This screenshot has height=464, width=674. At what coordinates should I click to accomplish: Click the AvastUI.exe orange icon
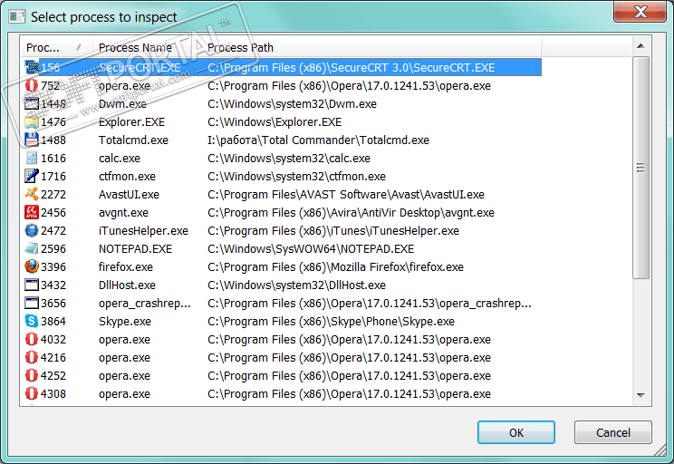coord(32,195)
